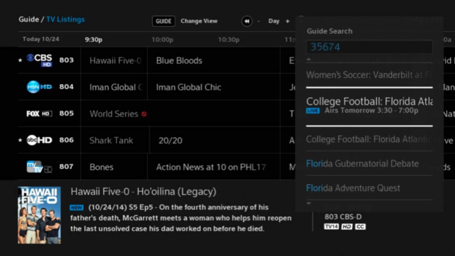Click the 9:30p time header

click(x=94, y=40)
